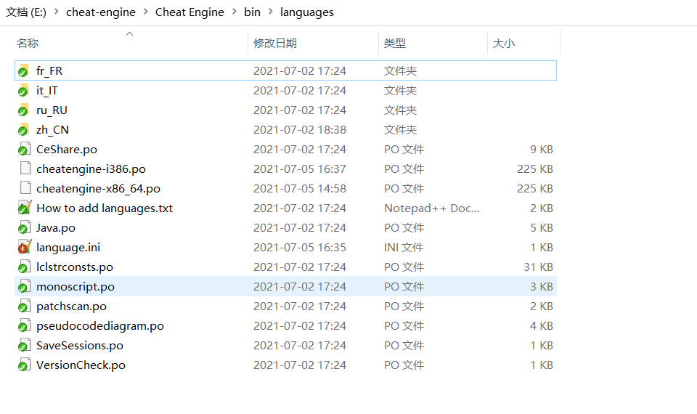
Task: Click language.ini date 2021-07-05 16:35
Action: pos(300,247)
